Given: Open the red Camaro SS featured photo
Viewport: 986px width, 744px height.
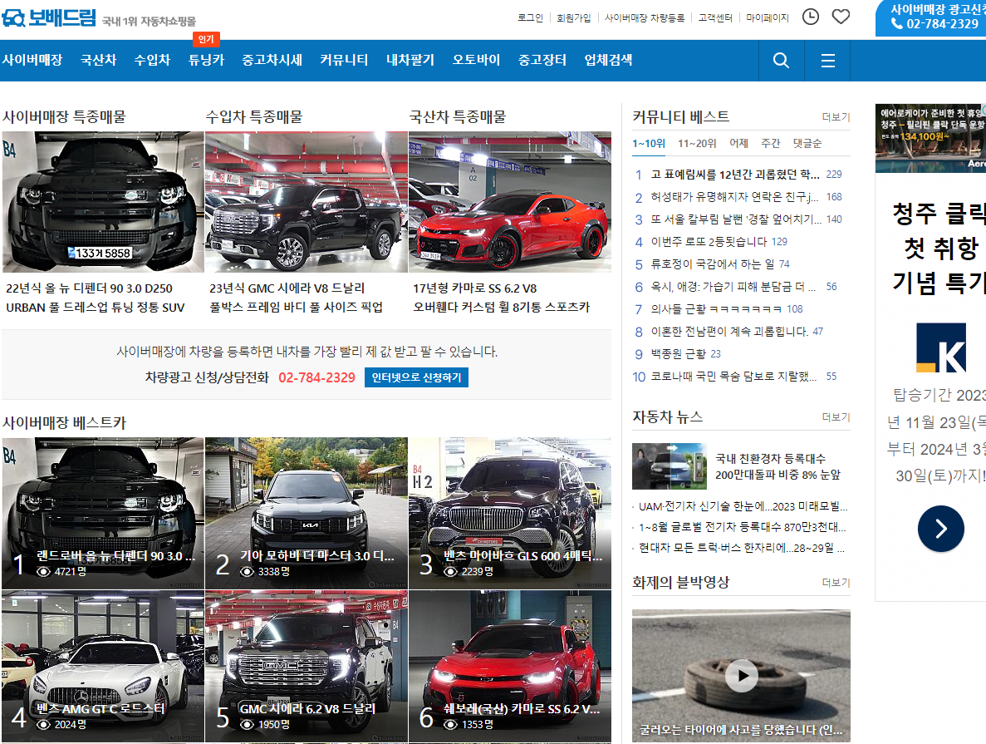Looking at the screenshot, I should pos(510,201).
